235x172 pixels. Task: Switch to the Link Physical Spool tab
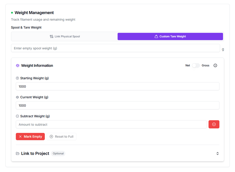point(65,36)
